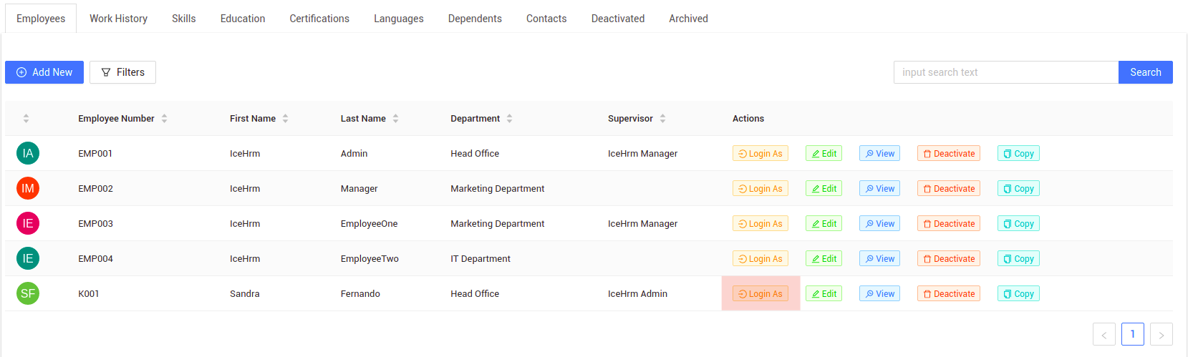Click the IA avatar for EMP001
The width and height of the screenshot is (1193, 357).
point(28,153)
